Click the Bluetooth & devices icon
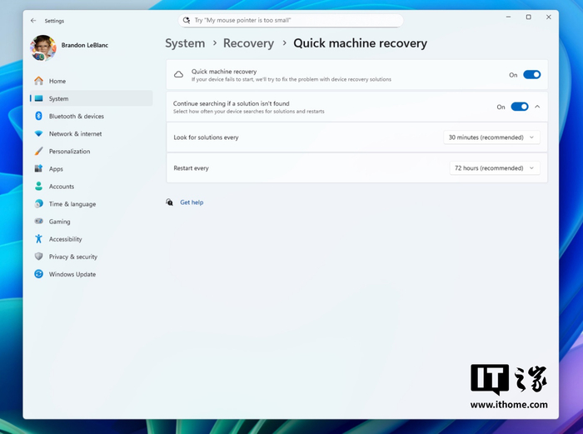583x434 pixels. click(38, 116)
